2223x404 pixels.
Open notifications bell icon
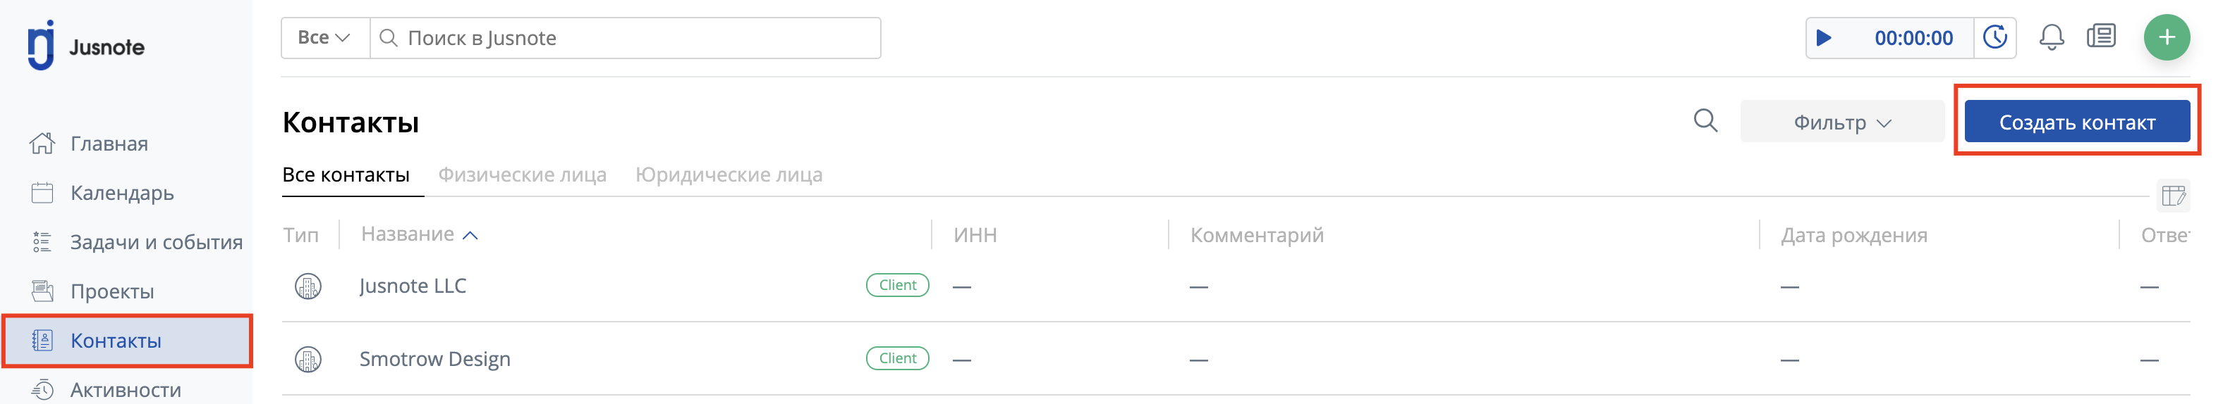[2052, 38]
